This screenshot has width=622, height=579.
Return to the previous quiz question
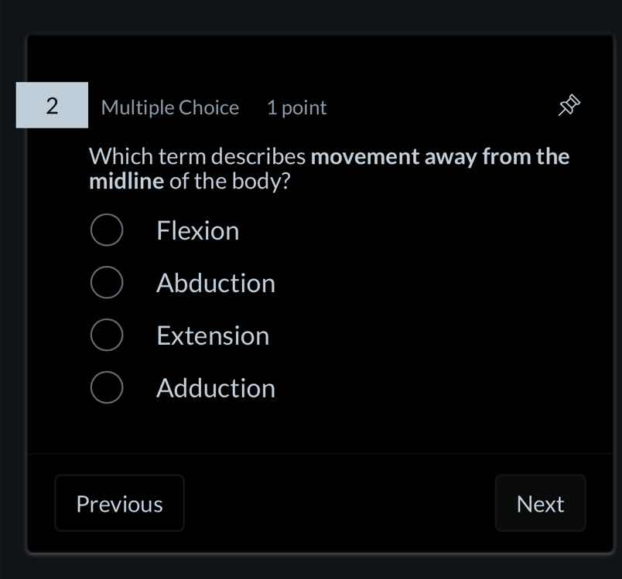[119, 503]
